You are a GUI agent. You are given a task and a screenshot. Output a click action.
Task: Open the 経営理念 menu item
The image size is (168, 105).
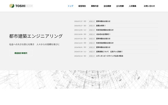[x=82, y=6]
